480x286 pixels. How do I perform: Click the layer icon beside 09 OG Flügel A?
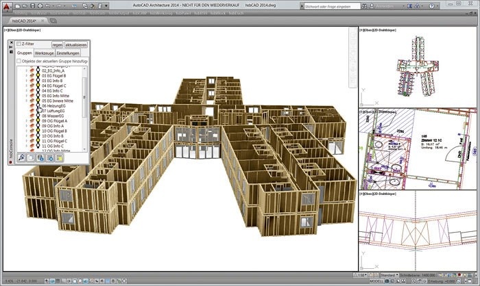[x=32, y=121]
